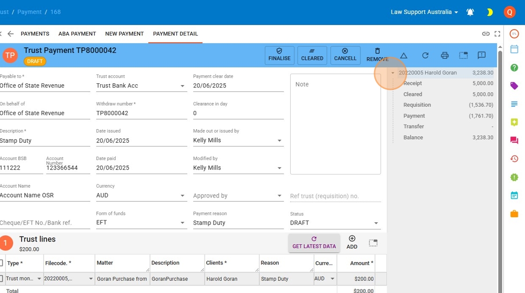
Task: Open the Trust account dropdown
Action: [x=182, y=86]
